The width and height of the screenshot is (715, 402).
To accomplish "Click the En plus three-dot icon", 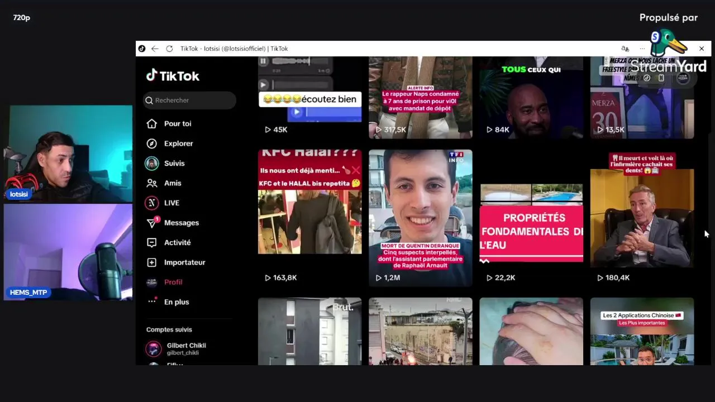I will 151,301.
